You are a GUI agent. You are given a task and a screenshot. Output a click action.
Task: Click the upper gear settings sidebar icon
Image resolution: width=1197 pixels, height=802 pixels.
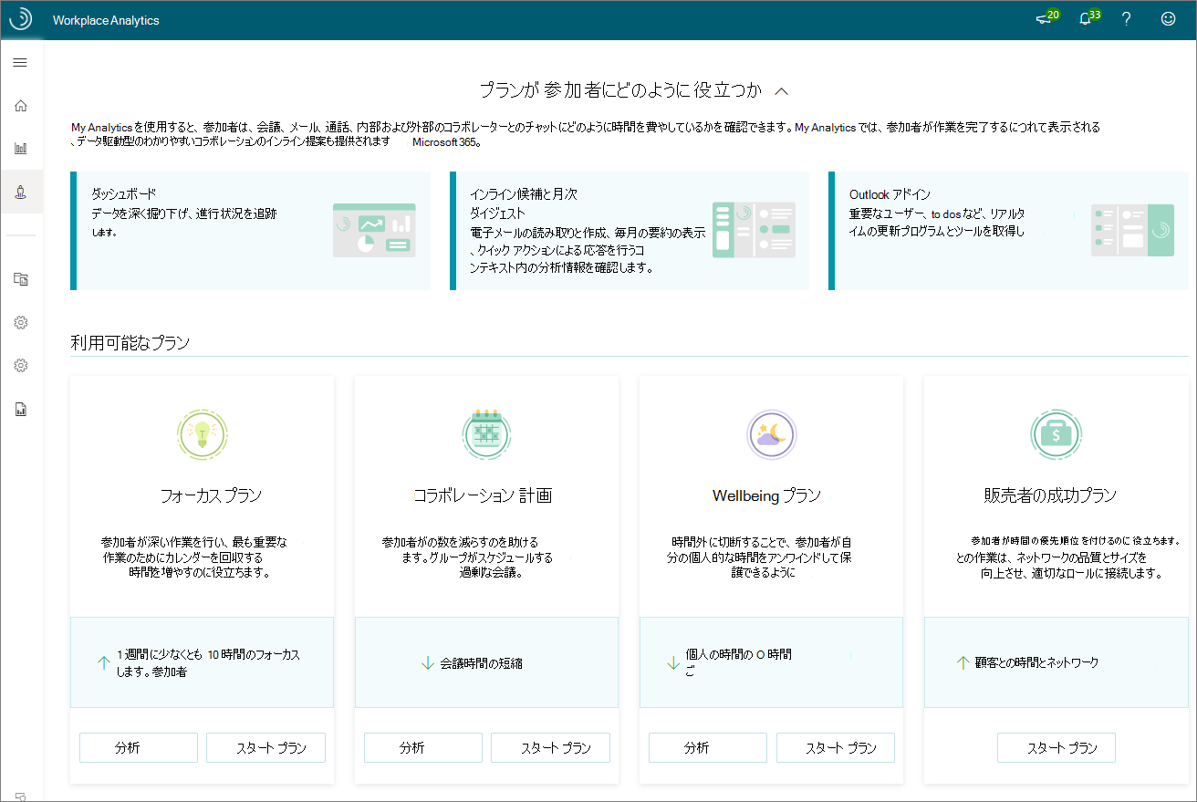20,322
